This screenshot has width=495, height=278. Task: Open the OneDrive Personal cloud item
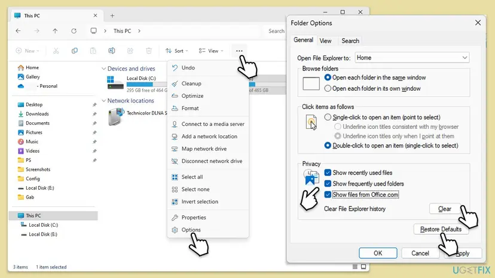(x=38, y=86)
